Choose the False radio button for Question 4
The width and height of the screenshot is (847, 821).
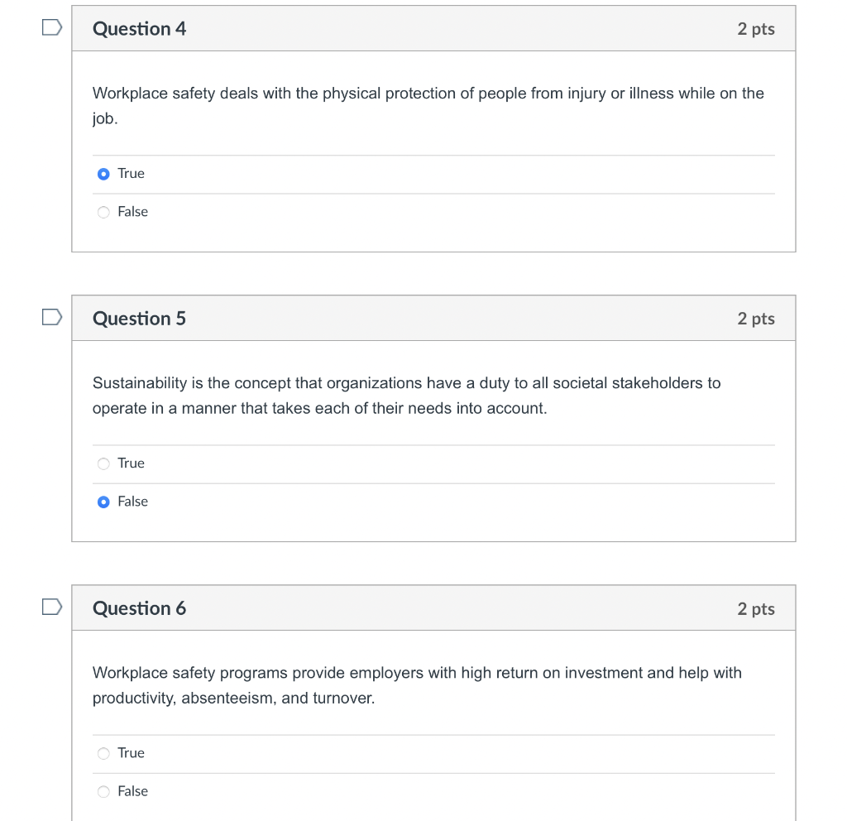click(103, 212)
